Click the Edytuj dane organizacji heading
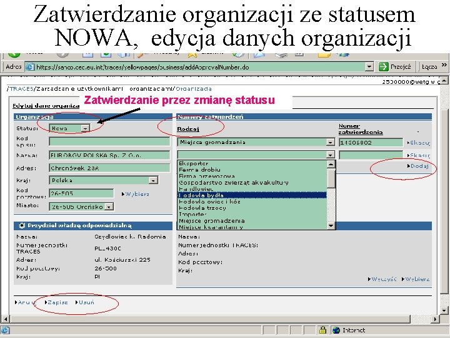 (x=46, y=106)
